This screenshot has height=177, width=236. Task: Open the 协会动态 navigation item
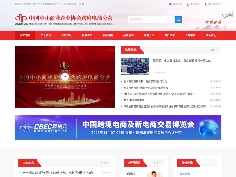(87, 35)
